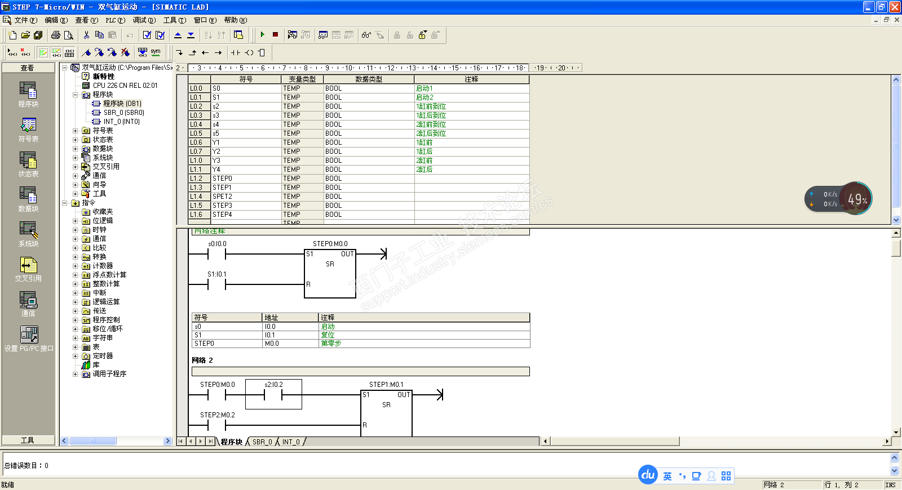Click the print icon in toolbar

[55, 35]
